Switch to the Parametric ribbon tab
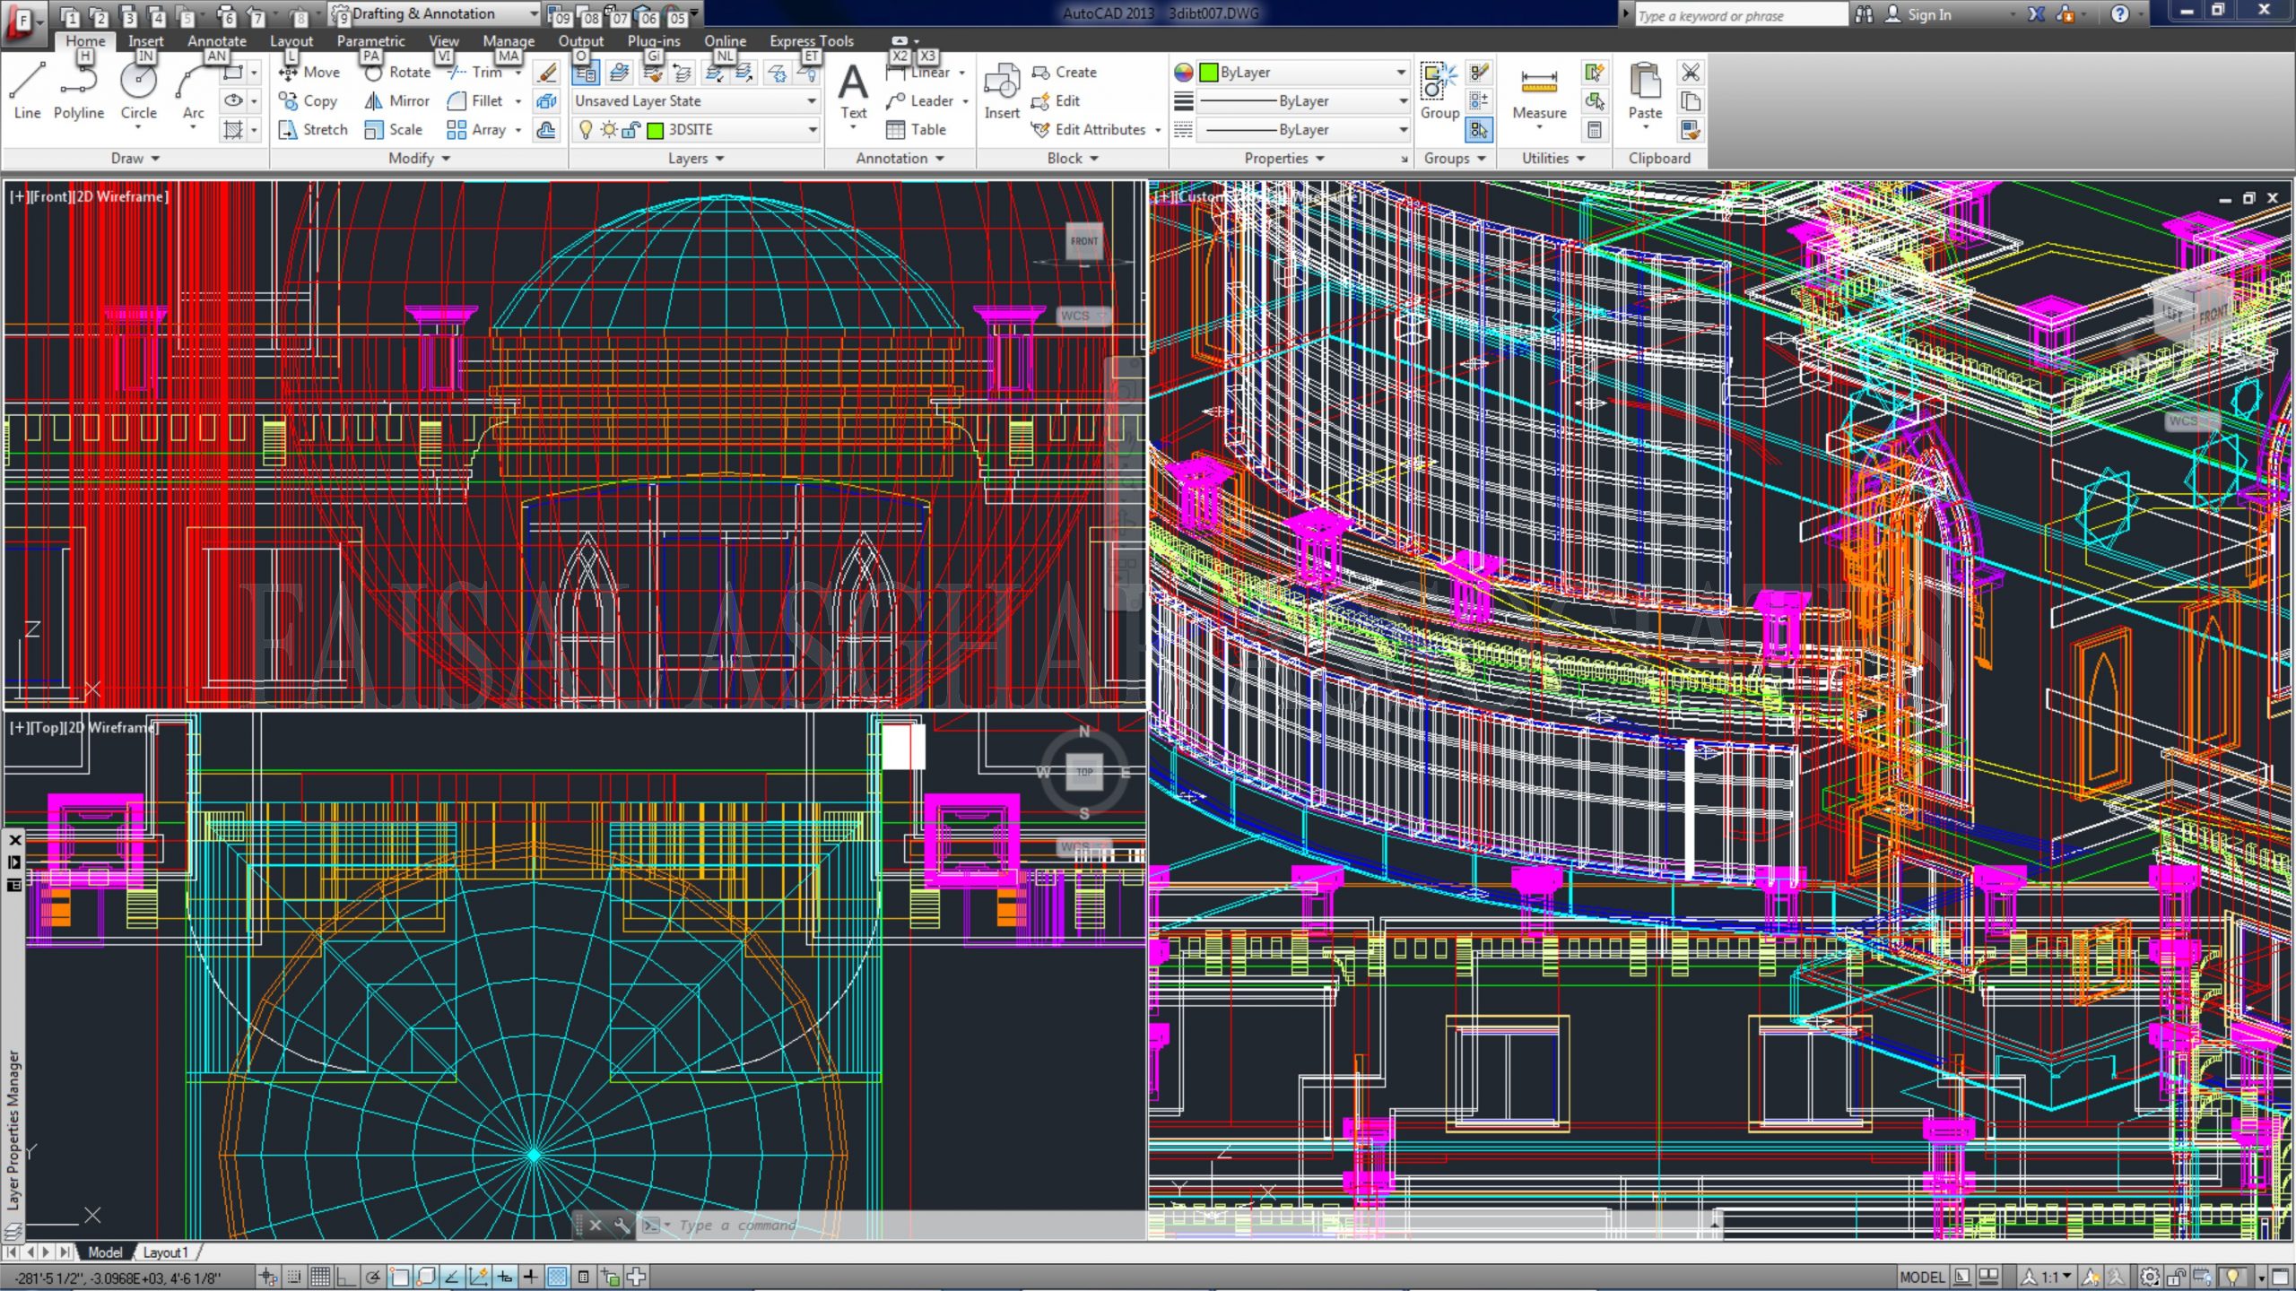 (370, 40)
